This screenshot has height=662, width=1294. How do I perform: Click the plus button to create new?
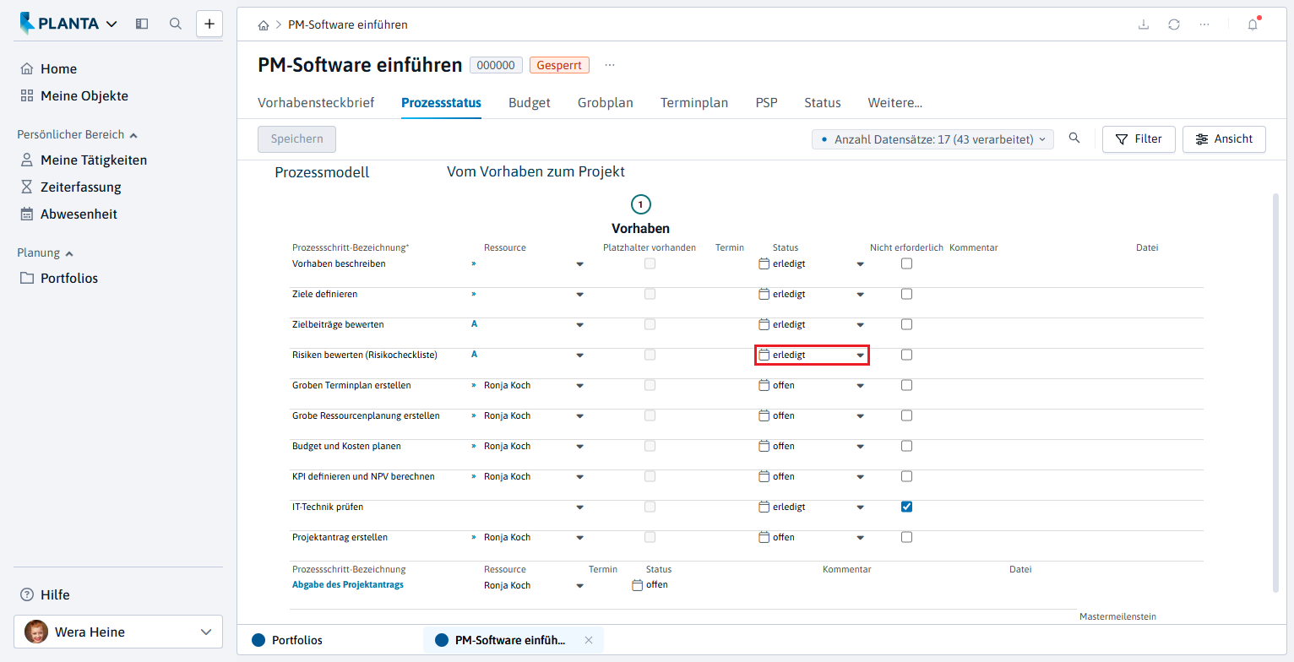tap(209, 24)
